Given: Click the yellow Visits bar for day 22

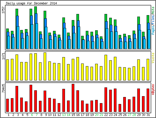Looking at the screenshot, I should [x=106, y=68].
